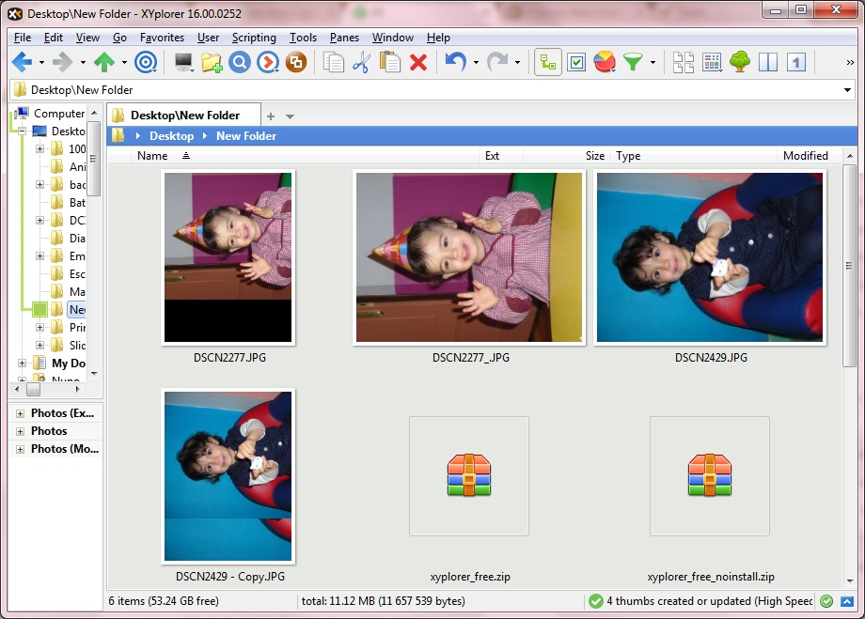Apply a visual filter with the funnel icon
Image resolution: width=865 pixels, height=619 pixels.
634,62
